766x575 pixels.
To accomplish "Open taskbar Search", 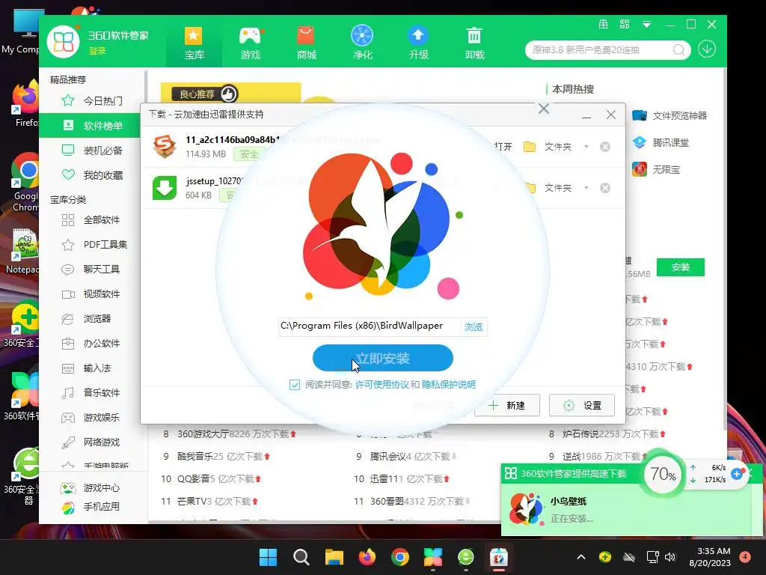I will point(301,557).
